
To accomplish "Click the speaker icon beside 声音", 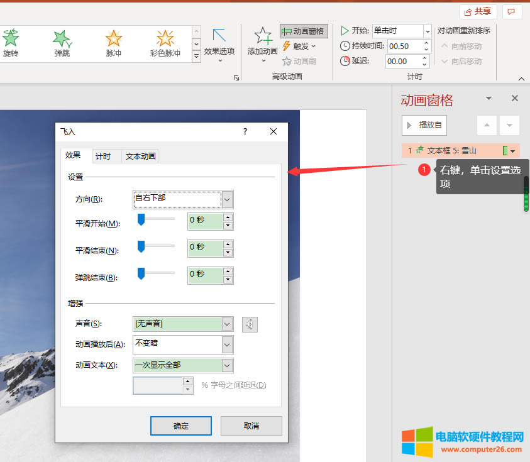I will (250, 324).
